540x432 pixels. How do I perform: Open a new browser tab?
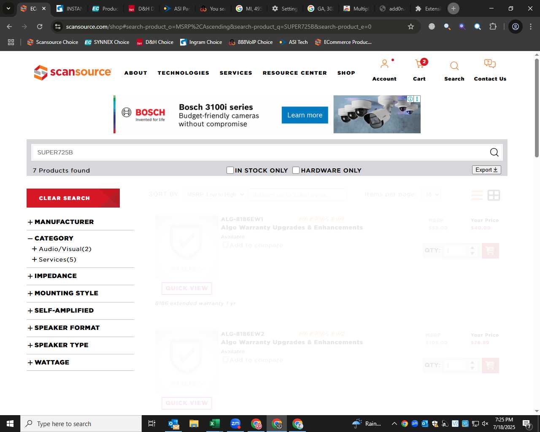tap(453, 8)
